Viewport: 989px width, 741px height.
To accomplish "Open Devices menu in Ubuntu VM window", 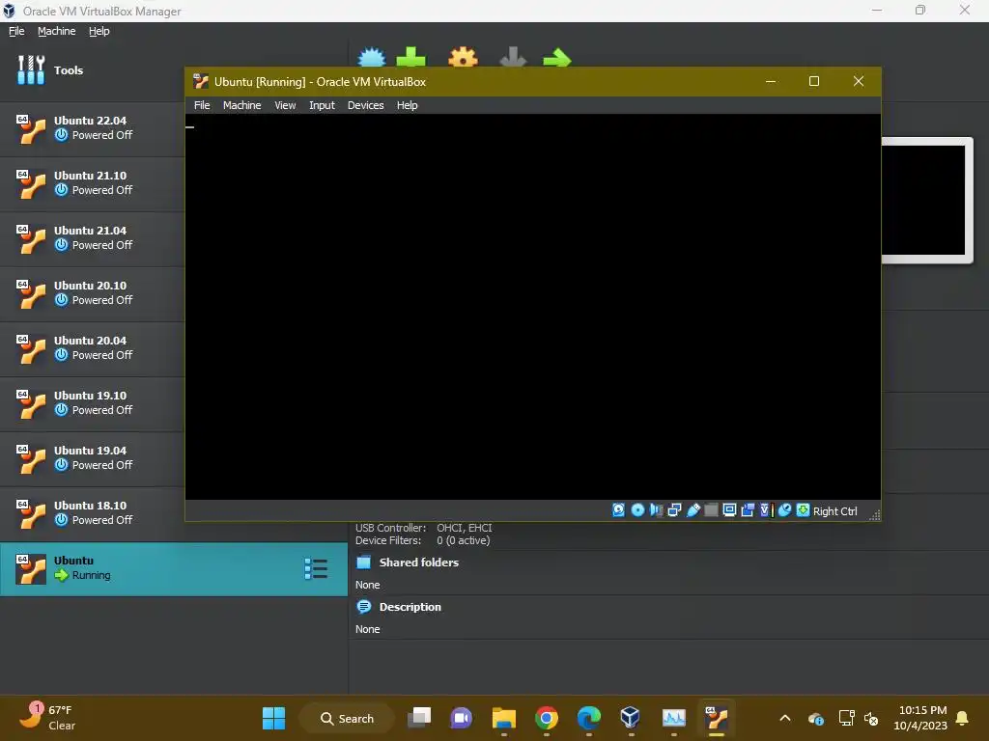I will (x=365, y=105).
